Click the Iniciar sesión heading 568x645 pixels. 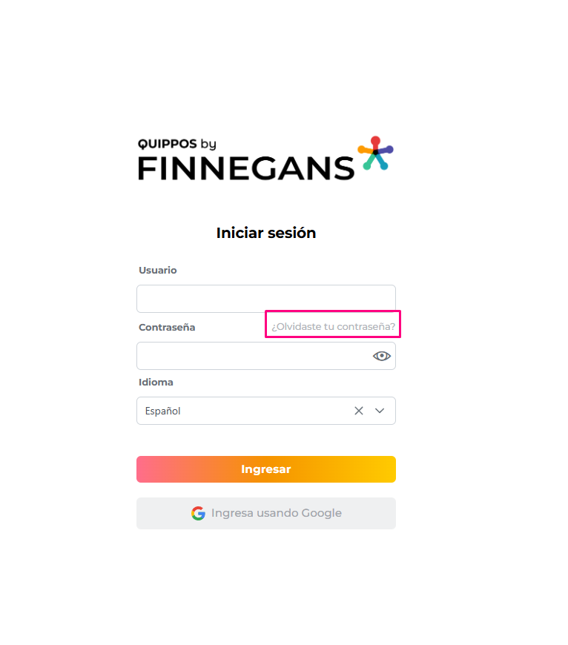click(x=266, y=233)
